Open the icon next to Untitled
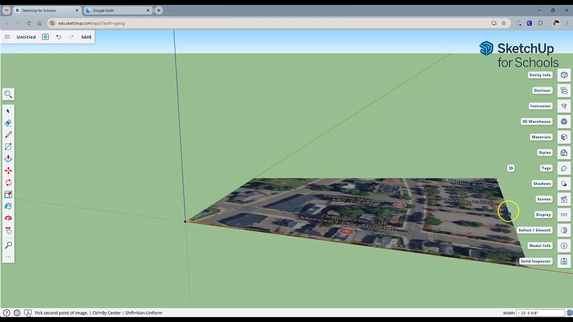573x322 pixels. tap(45, 37)
